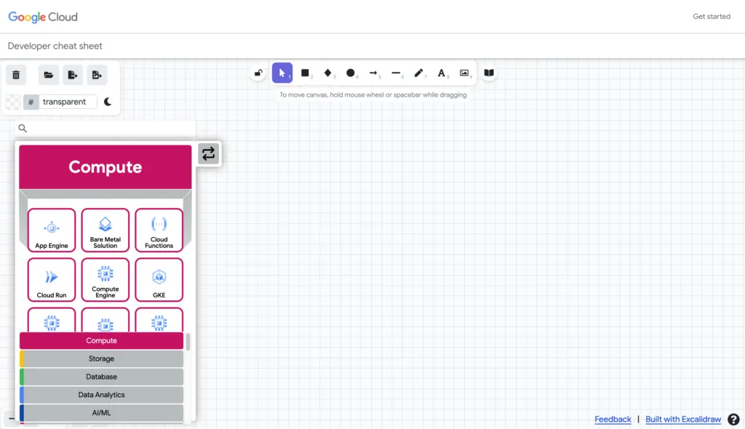Image resolution: width=745 pixels, height=429 pixels.
Task: Toggle the canvas lock icon
Action: pos(258,73)
